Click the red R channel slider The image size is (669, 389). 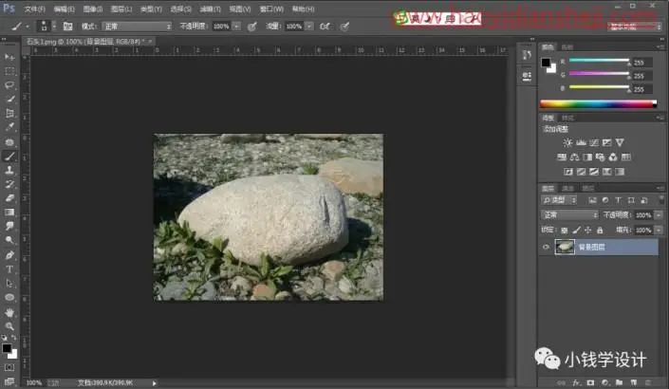[599, 61]
